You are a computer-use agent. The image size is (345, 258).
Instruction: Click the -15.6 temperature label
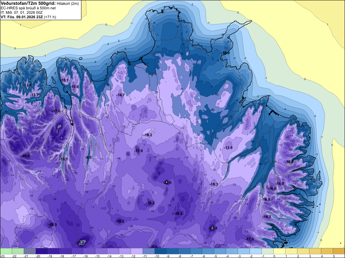click(x=75, y=87)
